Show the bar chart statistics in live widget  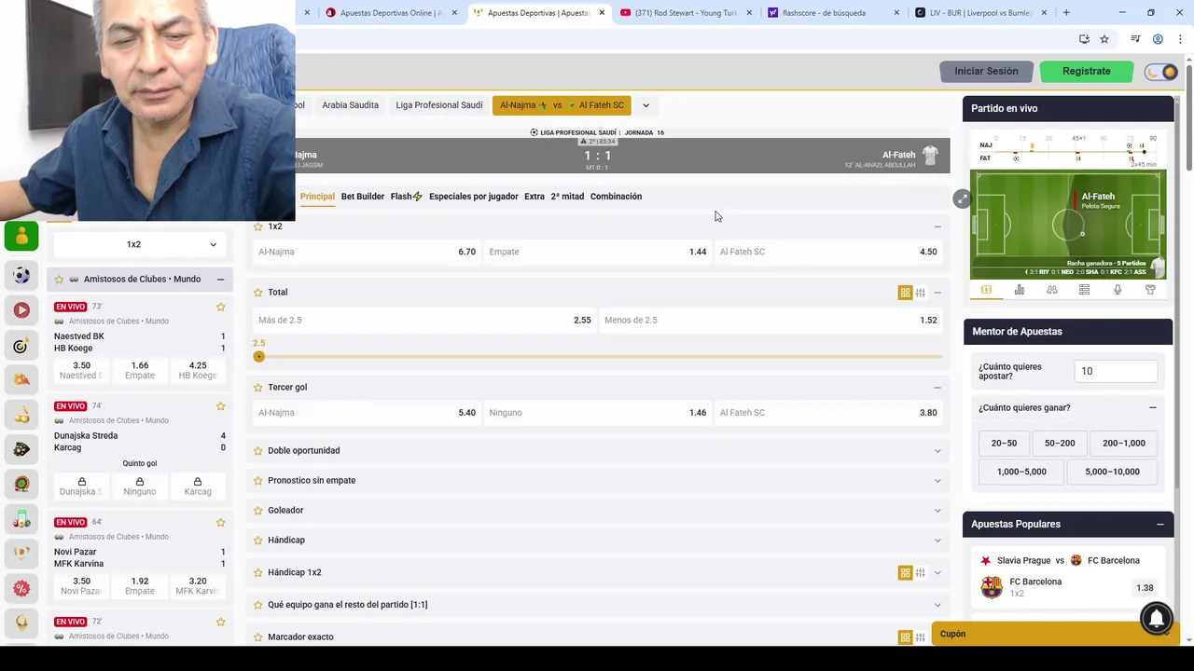[x=1019, y=290]
